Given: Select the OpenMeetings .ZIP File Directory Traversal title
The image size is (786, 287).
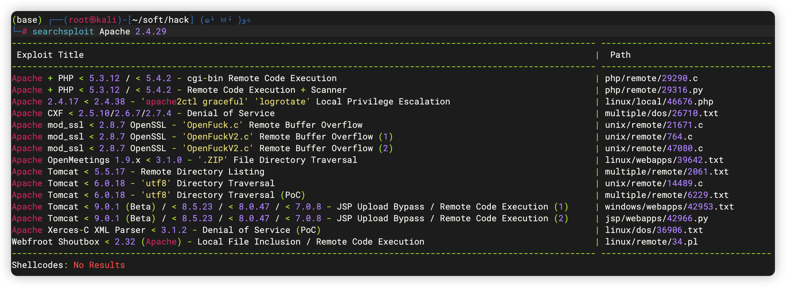Looking at the screenshot, I should coord(185,160).
